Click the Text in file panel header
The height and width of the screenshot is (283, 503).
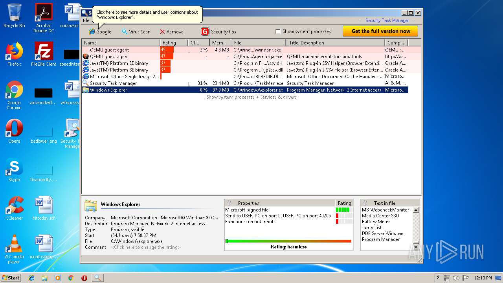389,203
